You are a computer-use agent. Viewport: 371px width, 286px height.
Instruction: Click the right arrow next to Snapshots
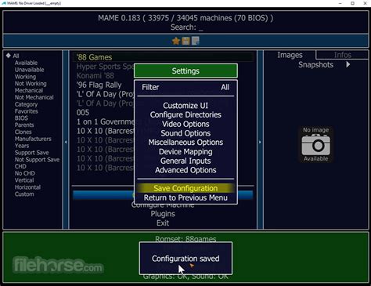point(348,64)
